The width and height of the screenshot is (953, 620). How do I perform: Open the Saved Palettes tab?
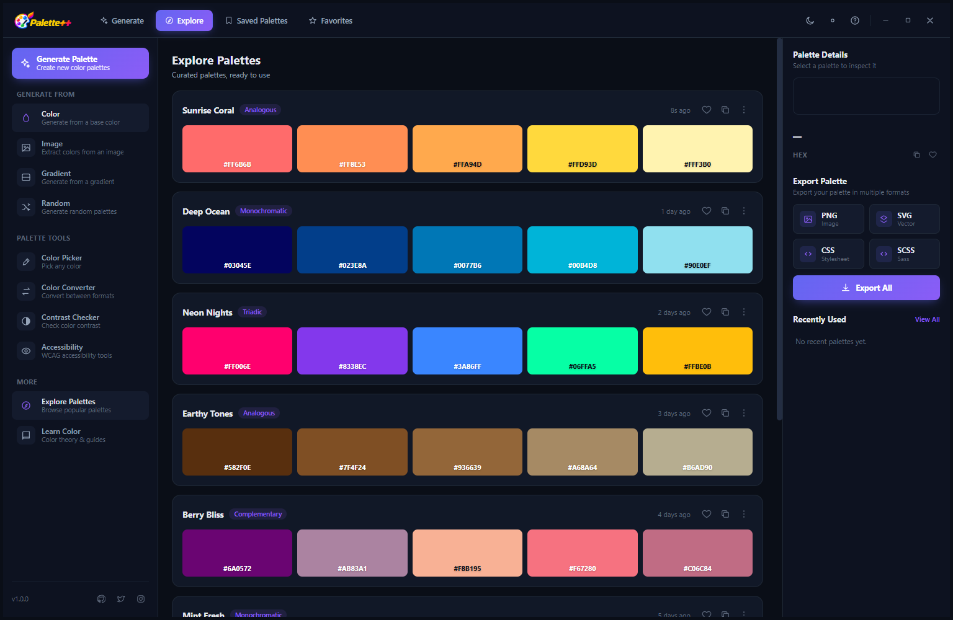(256, 20)
